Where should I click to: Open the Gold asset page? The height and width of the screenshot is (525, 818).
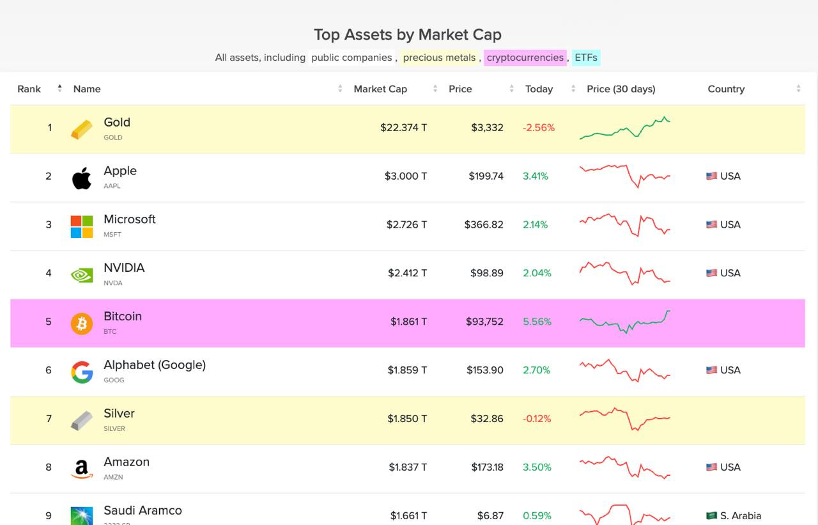tap(117, 122)
